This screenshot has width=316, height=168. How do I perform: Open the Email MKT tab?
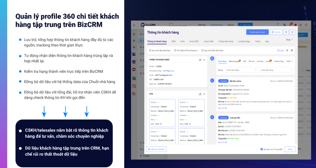click(x=194, y=41)
